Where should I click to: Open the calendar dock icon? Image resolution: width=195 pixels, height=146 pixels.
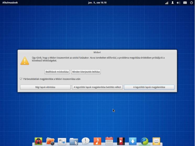click(x=109, y=141)
